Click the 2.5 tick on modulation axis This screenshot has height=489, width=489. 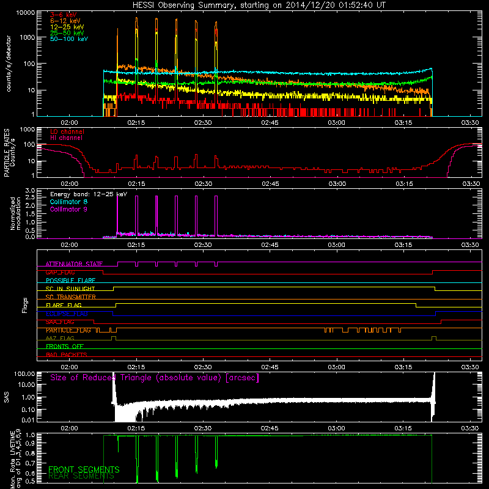tap(30, 197)
